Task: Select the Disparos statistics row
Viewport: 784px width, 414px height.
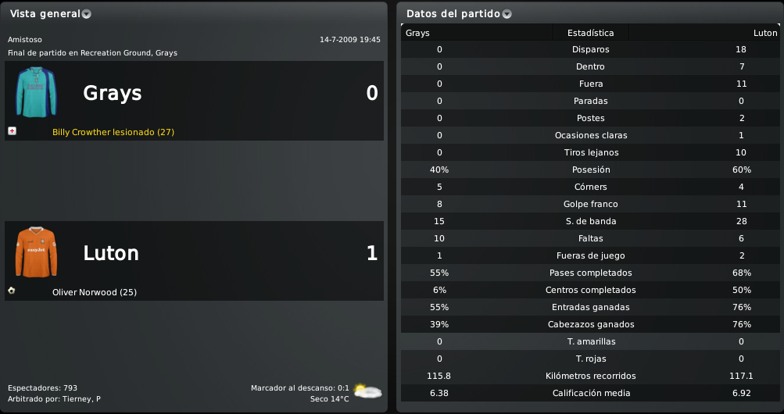Action: pyautogui.click(x=590, y=49)
